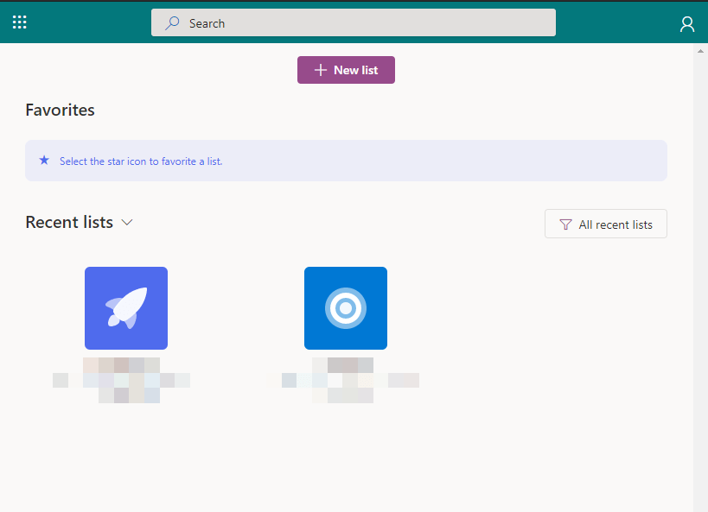Click the plus icon on New list
708x512 pixels.
(x=321, y=70)
